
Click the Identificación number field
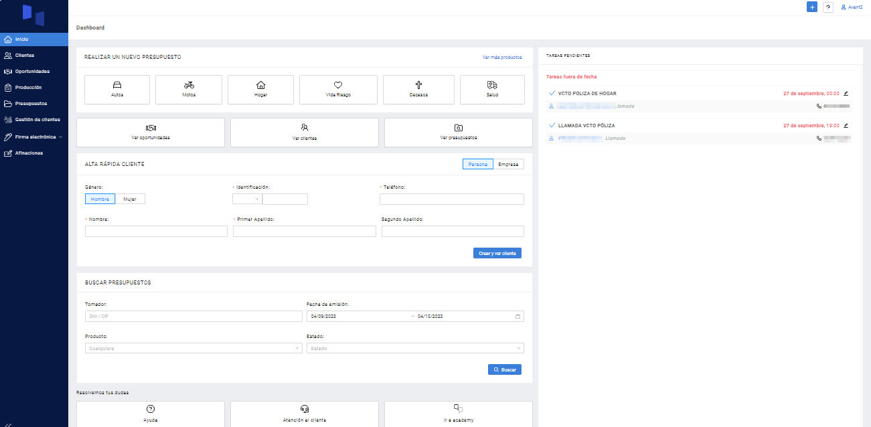(x=285, y=199)
